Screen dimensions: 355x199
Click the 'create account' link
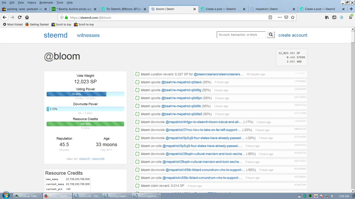pos(293,35)
